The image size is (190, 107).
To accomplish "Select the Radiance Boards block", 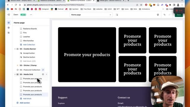I will point(30,29).
